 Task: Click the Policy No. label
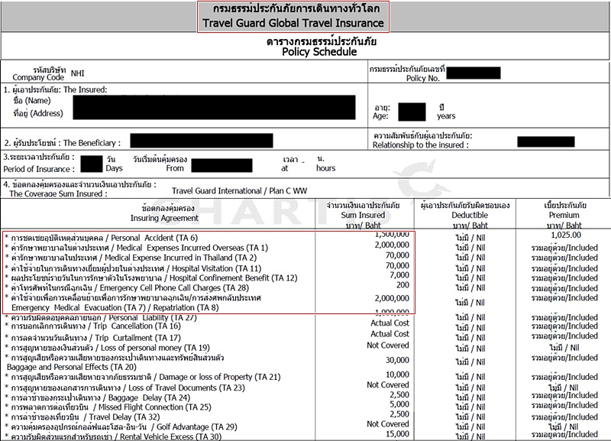tap(423, 78)
